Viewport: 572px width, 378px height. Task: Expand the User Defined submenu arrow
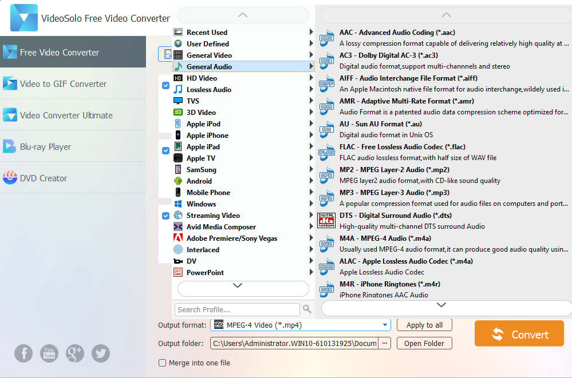(311, 43)
